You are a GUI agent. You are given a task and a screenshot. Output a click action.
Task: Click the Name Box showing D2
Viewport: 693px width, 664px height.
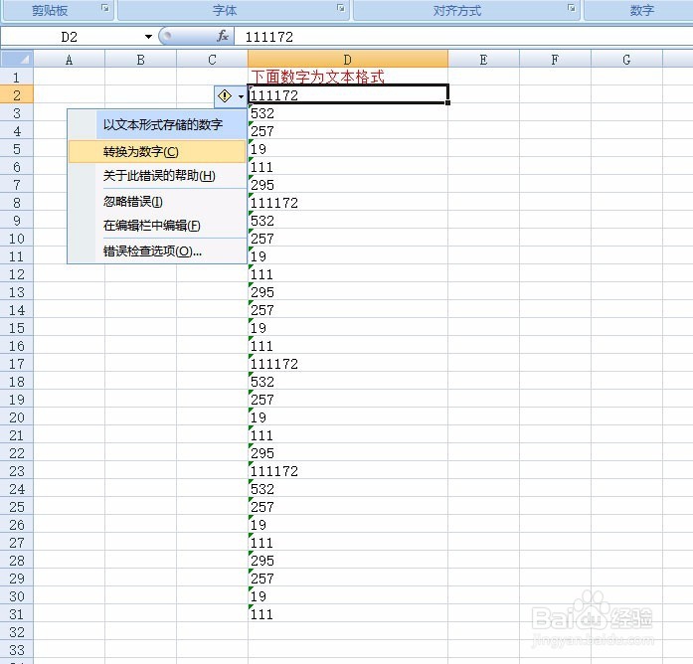pos(72,37)
